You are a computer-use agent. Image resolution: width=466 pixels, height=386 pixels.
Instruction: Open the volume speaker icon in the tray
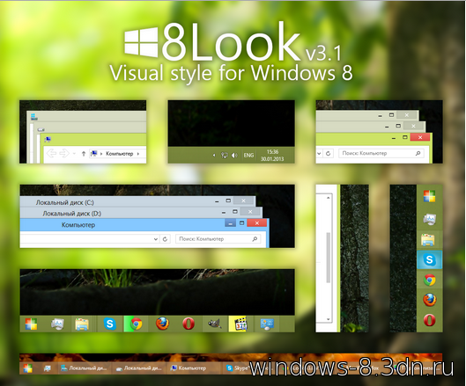click(x=234, y=155)
